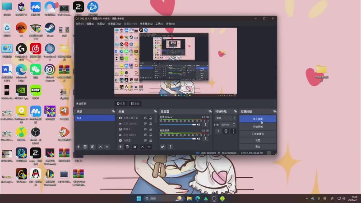Open the 视图 menu
361x203 pixels.
[101, 24]
